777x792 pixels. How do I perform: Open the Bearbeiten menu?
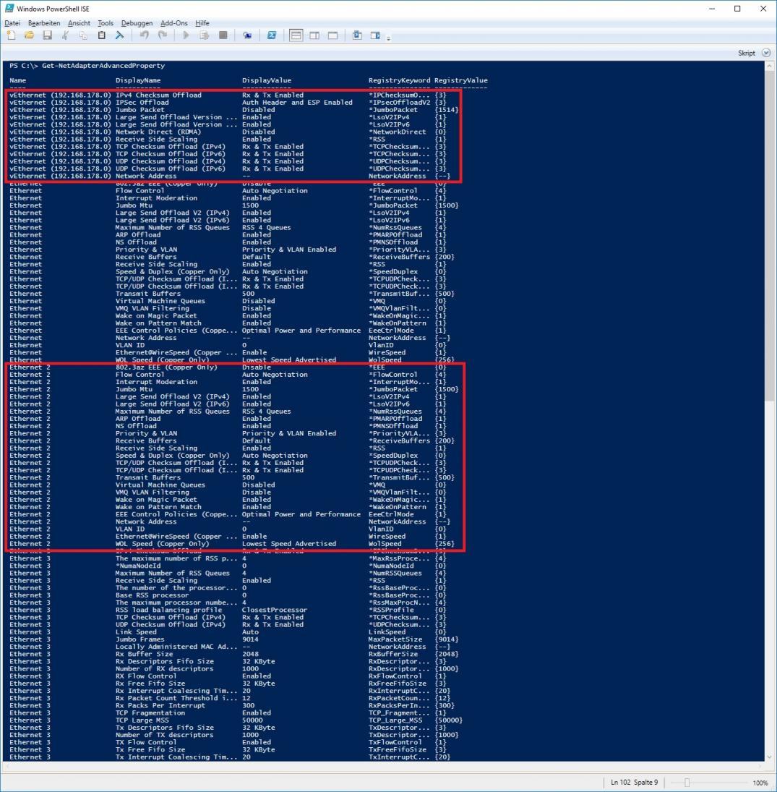click(44, 22)
